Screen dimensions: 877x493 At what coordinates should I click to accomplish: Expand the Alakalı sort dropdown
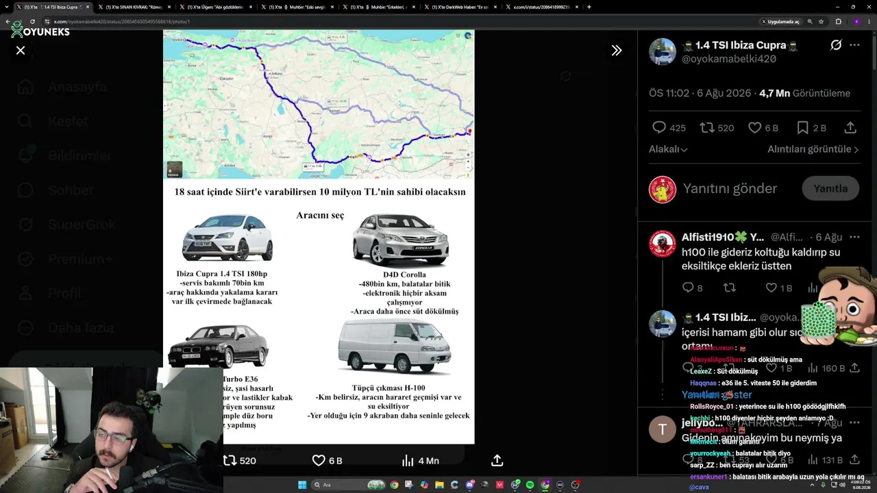point(668,149)
